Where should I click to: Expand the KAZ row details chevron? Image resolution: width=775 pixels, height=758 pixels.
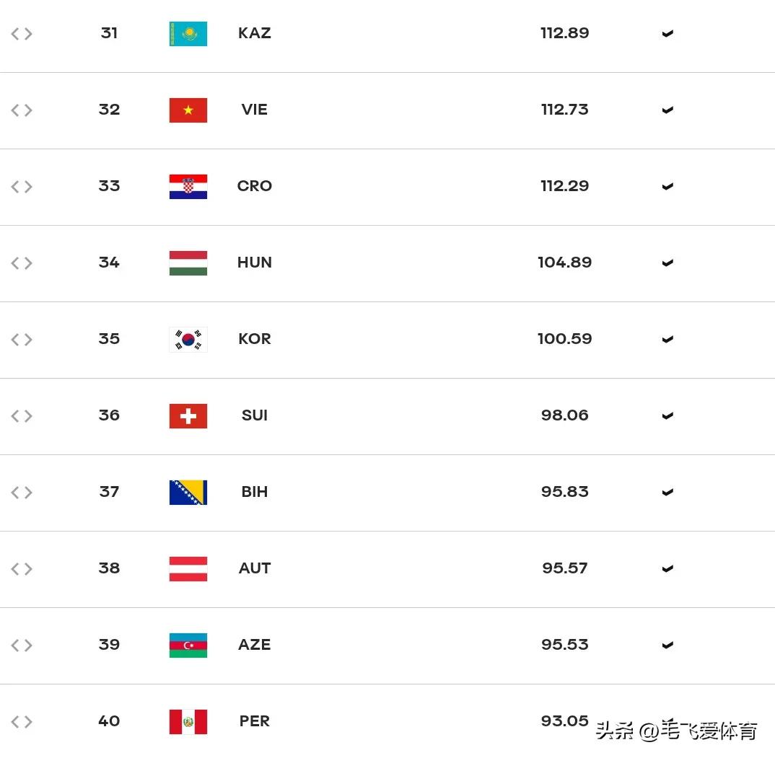[x=667, y=34]
